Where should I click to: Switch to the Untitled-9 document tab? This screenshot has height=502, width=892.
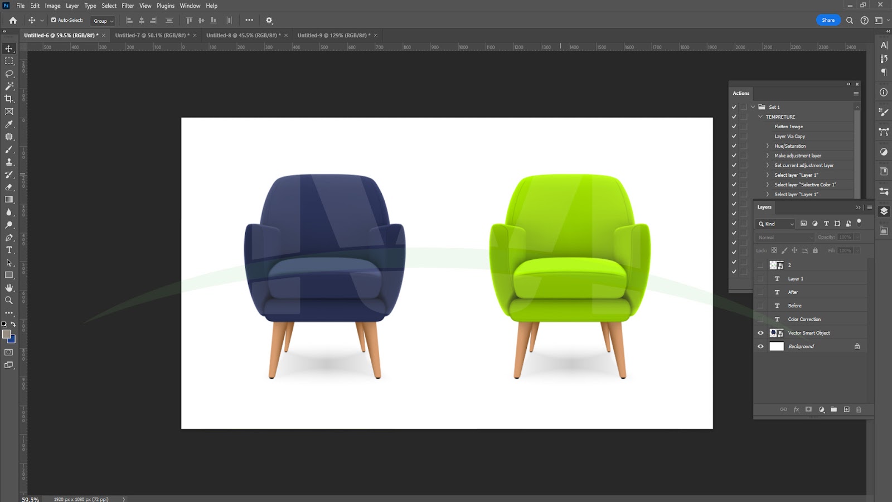(333, 35)
